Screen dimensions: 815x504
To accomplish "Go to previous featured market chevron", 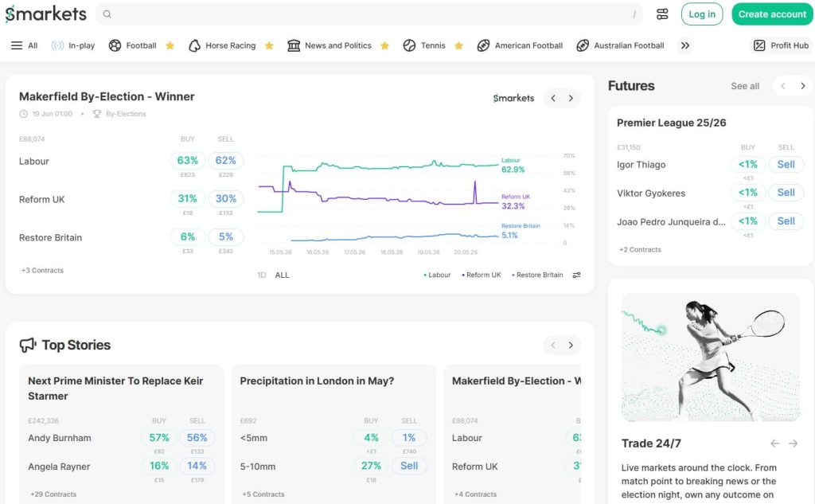I will (553, 98).
